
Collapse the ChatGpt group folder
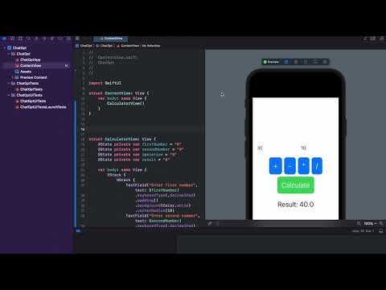(x=9, y=54)
